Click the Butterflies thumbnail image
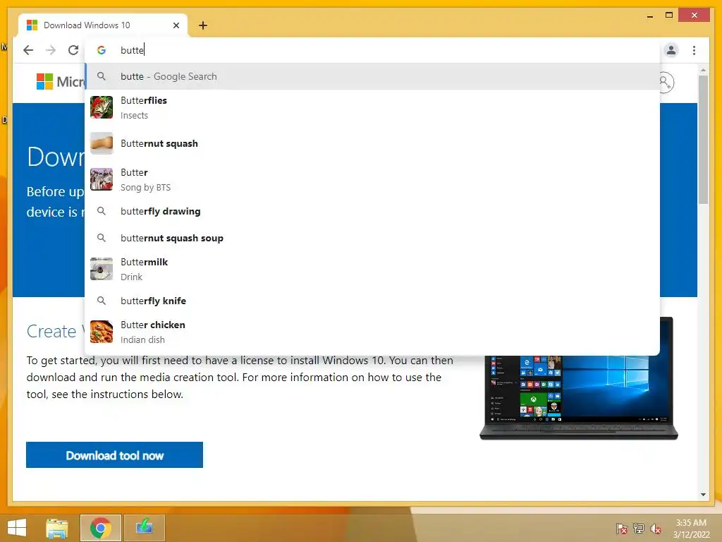The width and height of the screenshot is (722, 542). tap(102, 107)
